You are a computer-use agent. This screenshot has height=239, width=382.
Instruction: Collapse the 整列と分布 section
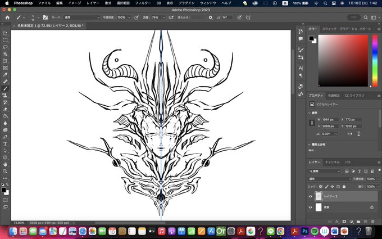[310, 145]
